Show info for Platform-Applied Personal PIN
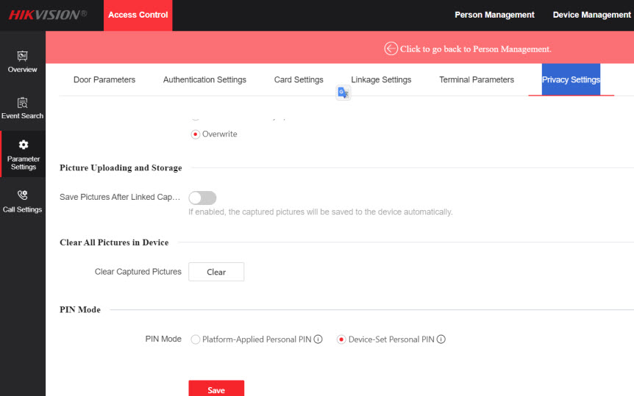Viewport: 634px width, 396px height. (318, 339)
